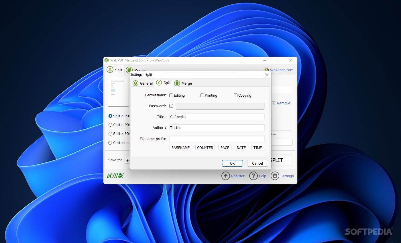Click the main window Split scissors icon
401x243 pixels.
coord(110,69)
